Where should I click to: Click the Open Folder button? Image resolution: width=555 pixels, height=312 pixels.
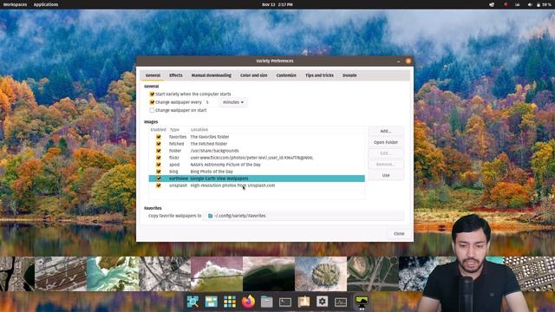pos(386,142)
